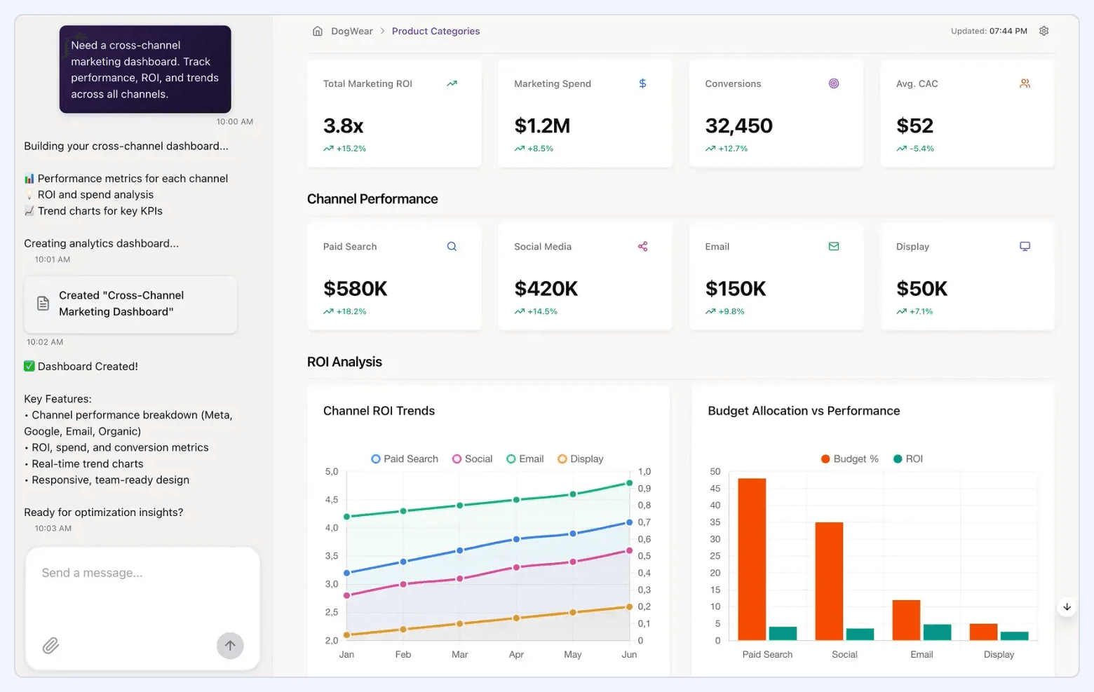The height and width of the screenshot is (692, 1094).
Task: Select DogWear in the breadcrumb
Action: [x=352, y=31]
